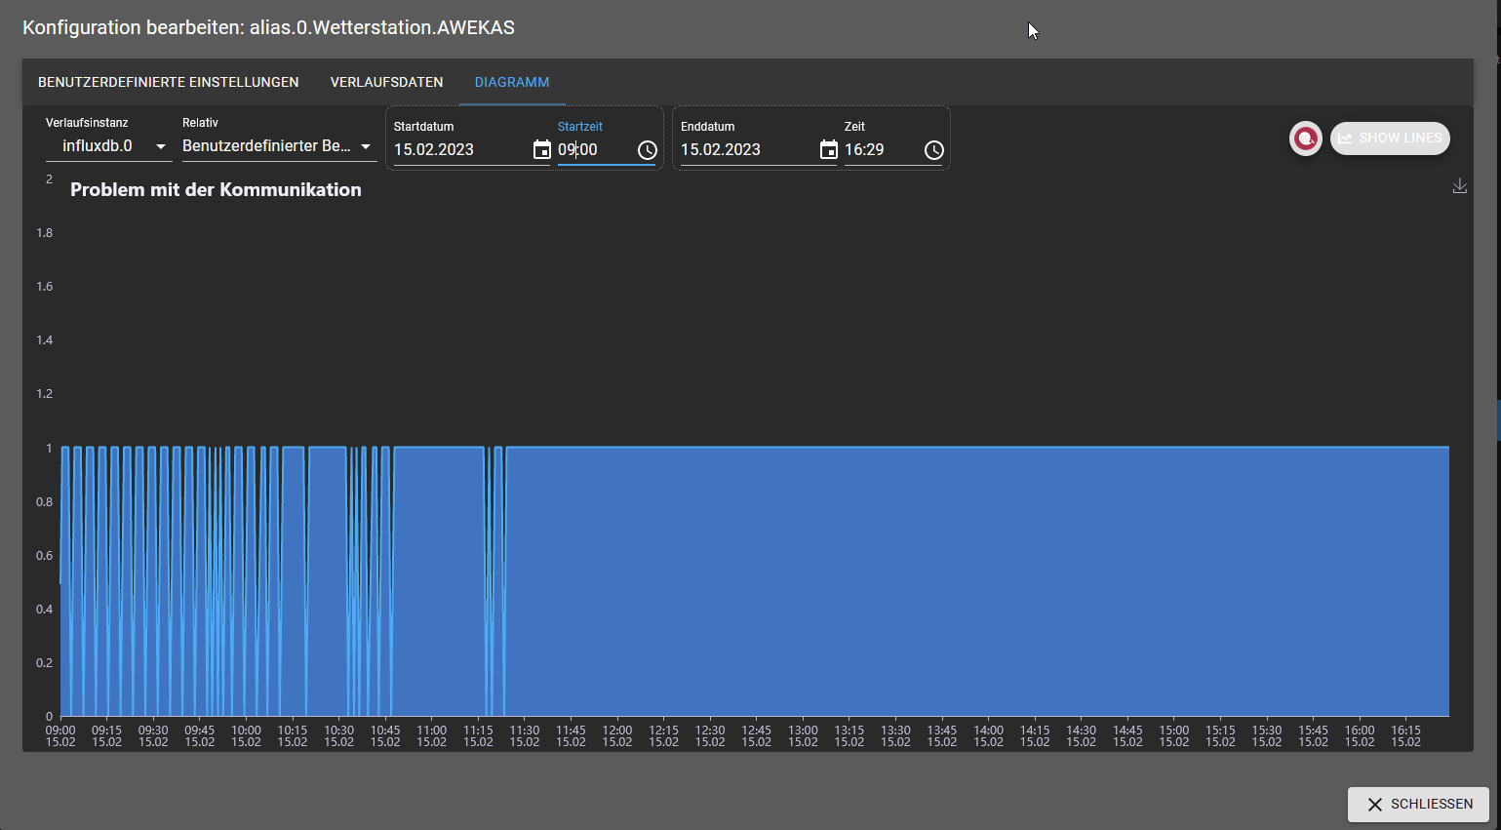The image size is (1501, 830).
Task: Click the 09:00 time axis label
Action: click(60, 736)
